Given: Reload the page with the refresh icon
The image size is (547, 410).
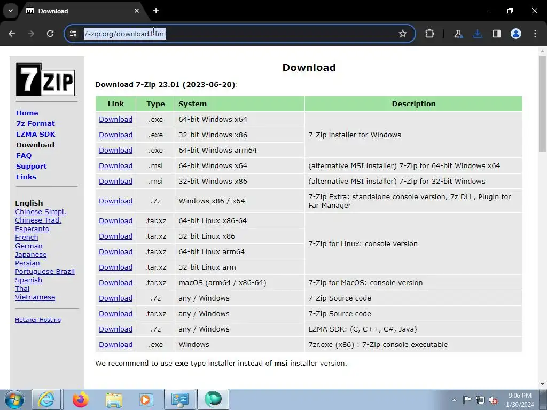Looking at the screenshot, I should pyautogui.click(x=50, y=34).
